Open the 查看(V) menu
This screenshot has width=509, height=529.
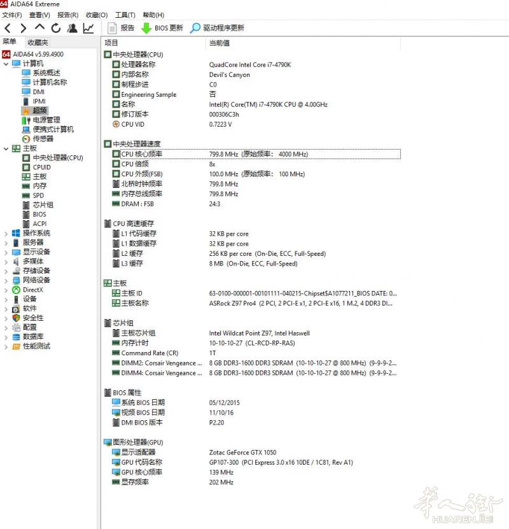(x=39, y=15)
